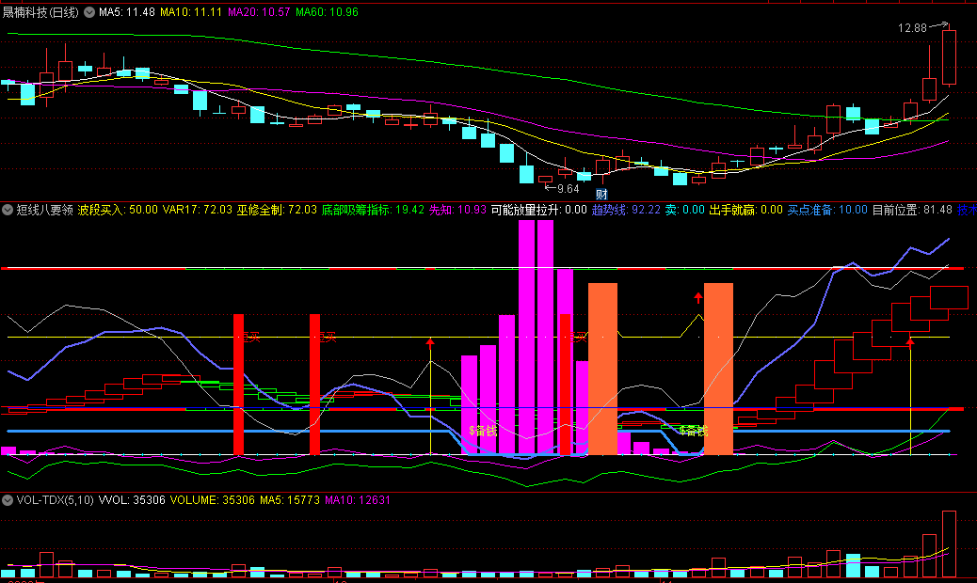Click the 目前位置: 81.48 value
This screenshot has height=583, width=977.
tap(912, 210)
